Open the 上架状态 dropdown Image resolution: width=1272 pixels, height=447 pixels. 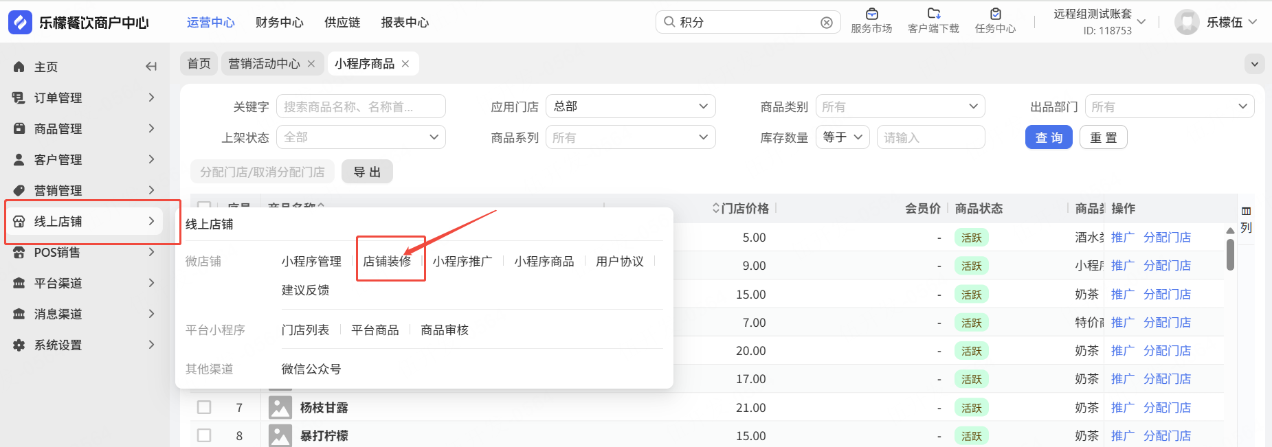tap(361, 137)
